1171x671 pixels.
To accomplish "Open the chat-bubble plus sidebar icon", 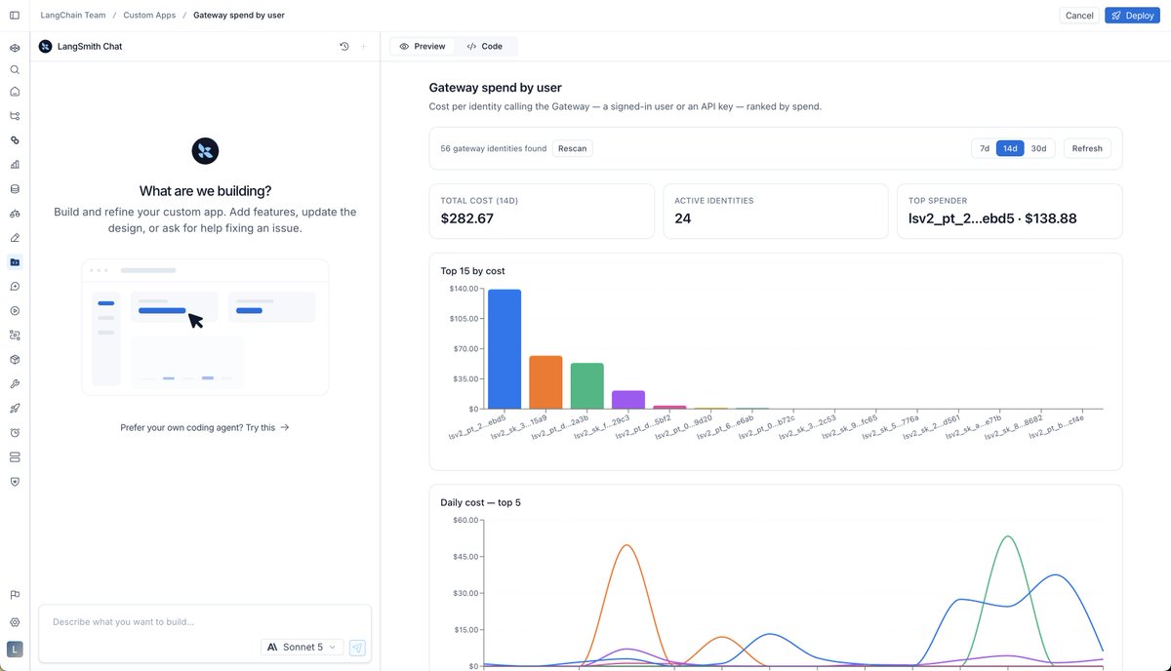I will click(15, 287).
